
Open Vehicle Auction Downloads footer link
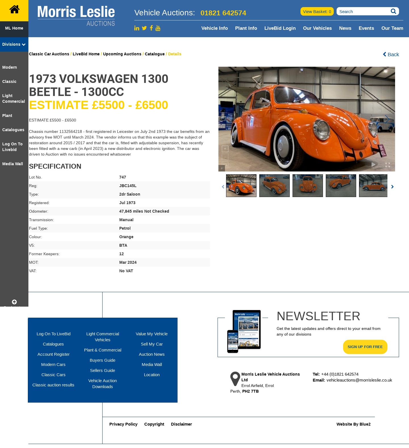(x=103, y=384)
